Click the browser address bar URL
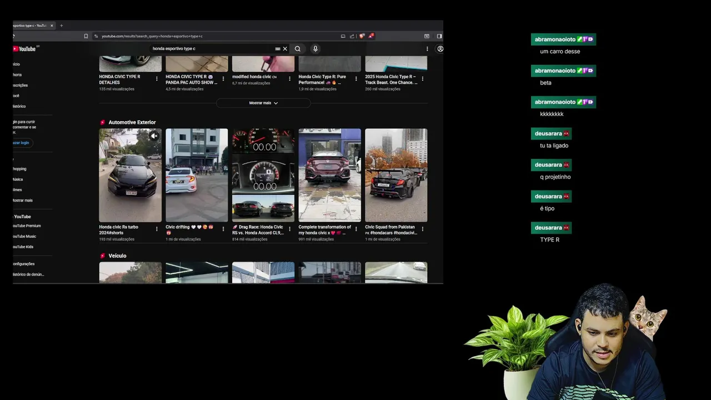The image size is (711, 400). click(152, 36)
